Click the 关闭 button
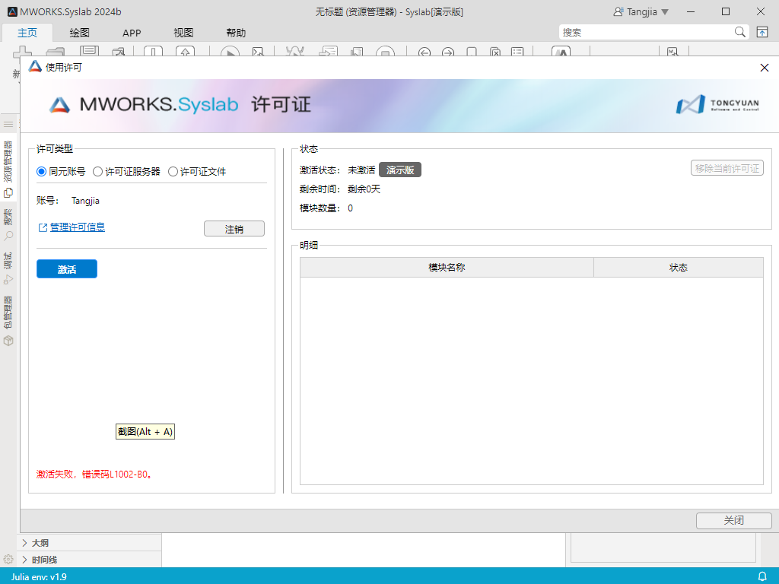The height and width of the screenshot is (584, 779). click(734, 520)
